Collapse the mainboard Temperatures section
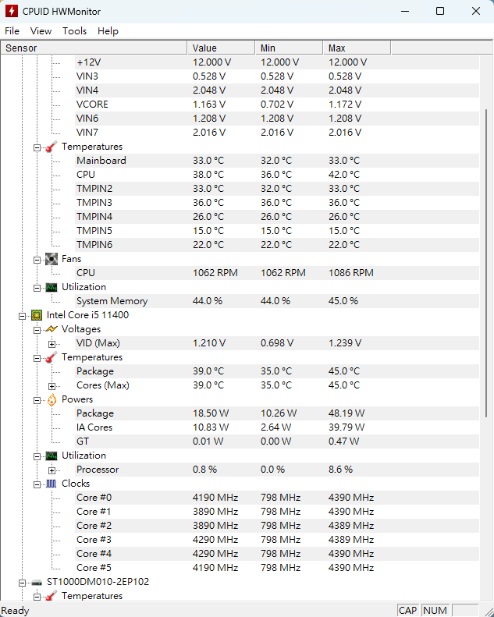 (37, 147)
